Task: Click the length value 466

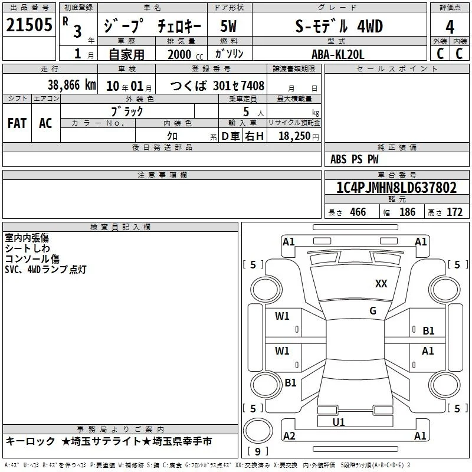Action: pyautogui.click(x=358, y=212)
